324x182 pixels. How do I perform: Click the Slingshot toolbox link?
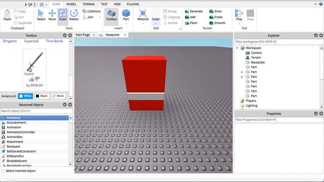[x=10, y=41]
